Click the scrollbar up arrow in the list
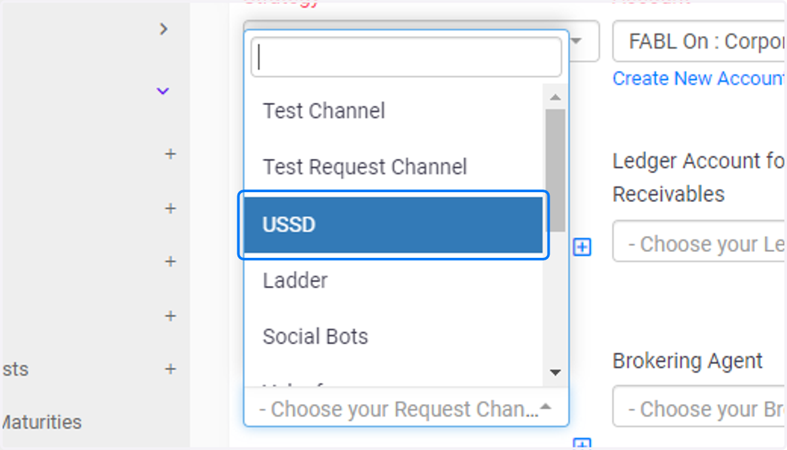 click(x=555, y=98)
